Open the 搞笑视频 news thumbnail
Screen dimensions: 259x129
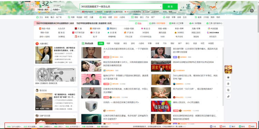point(161,106)
